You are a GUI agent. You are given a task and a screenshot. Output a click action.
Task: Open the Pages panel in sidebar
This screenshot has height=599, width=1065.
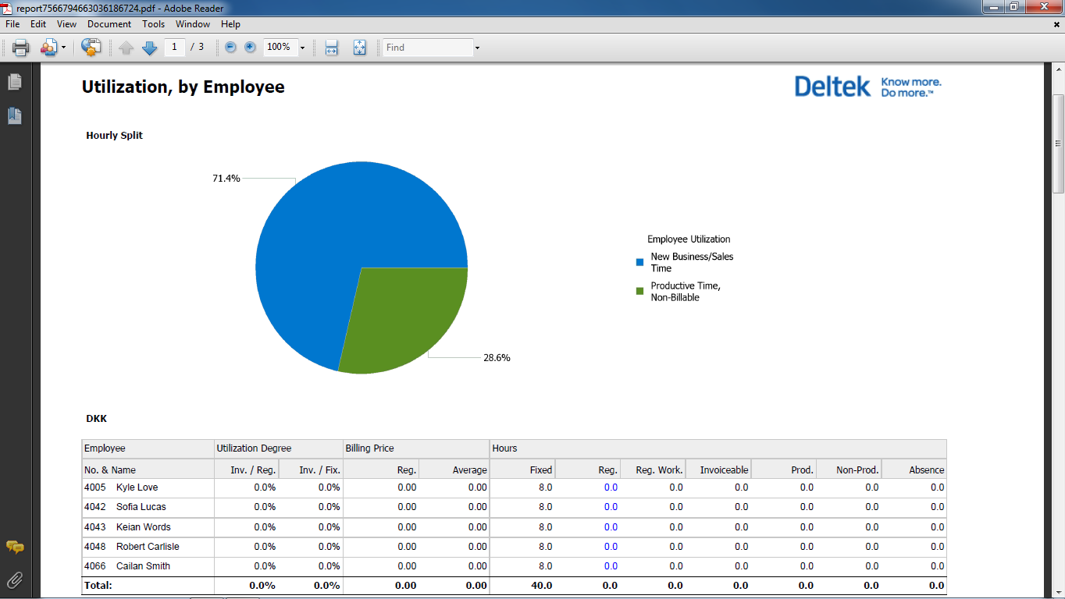coord(14,82)
